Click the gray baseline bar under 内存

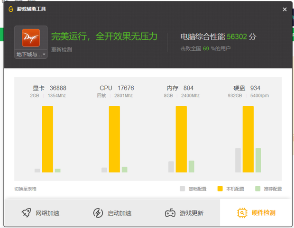171,167
